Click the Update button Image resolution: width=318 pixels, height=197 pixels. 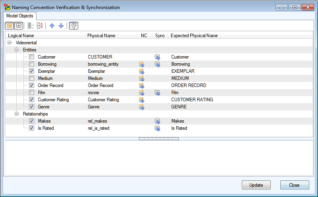pos(256,185)
